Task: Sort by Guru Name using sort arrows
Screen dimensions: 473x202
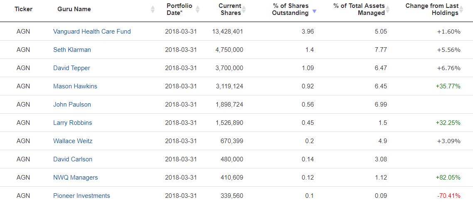Action: (153, 9)
